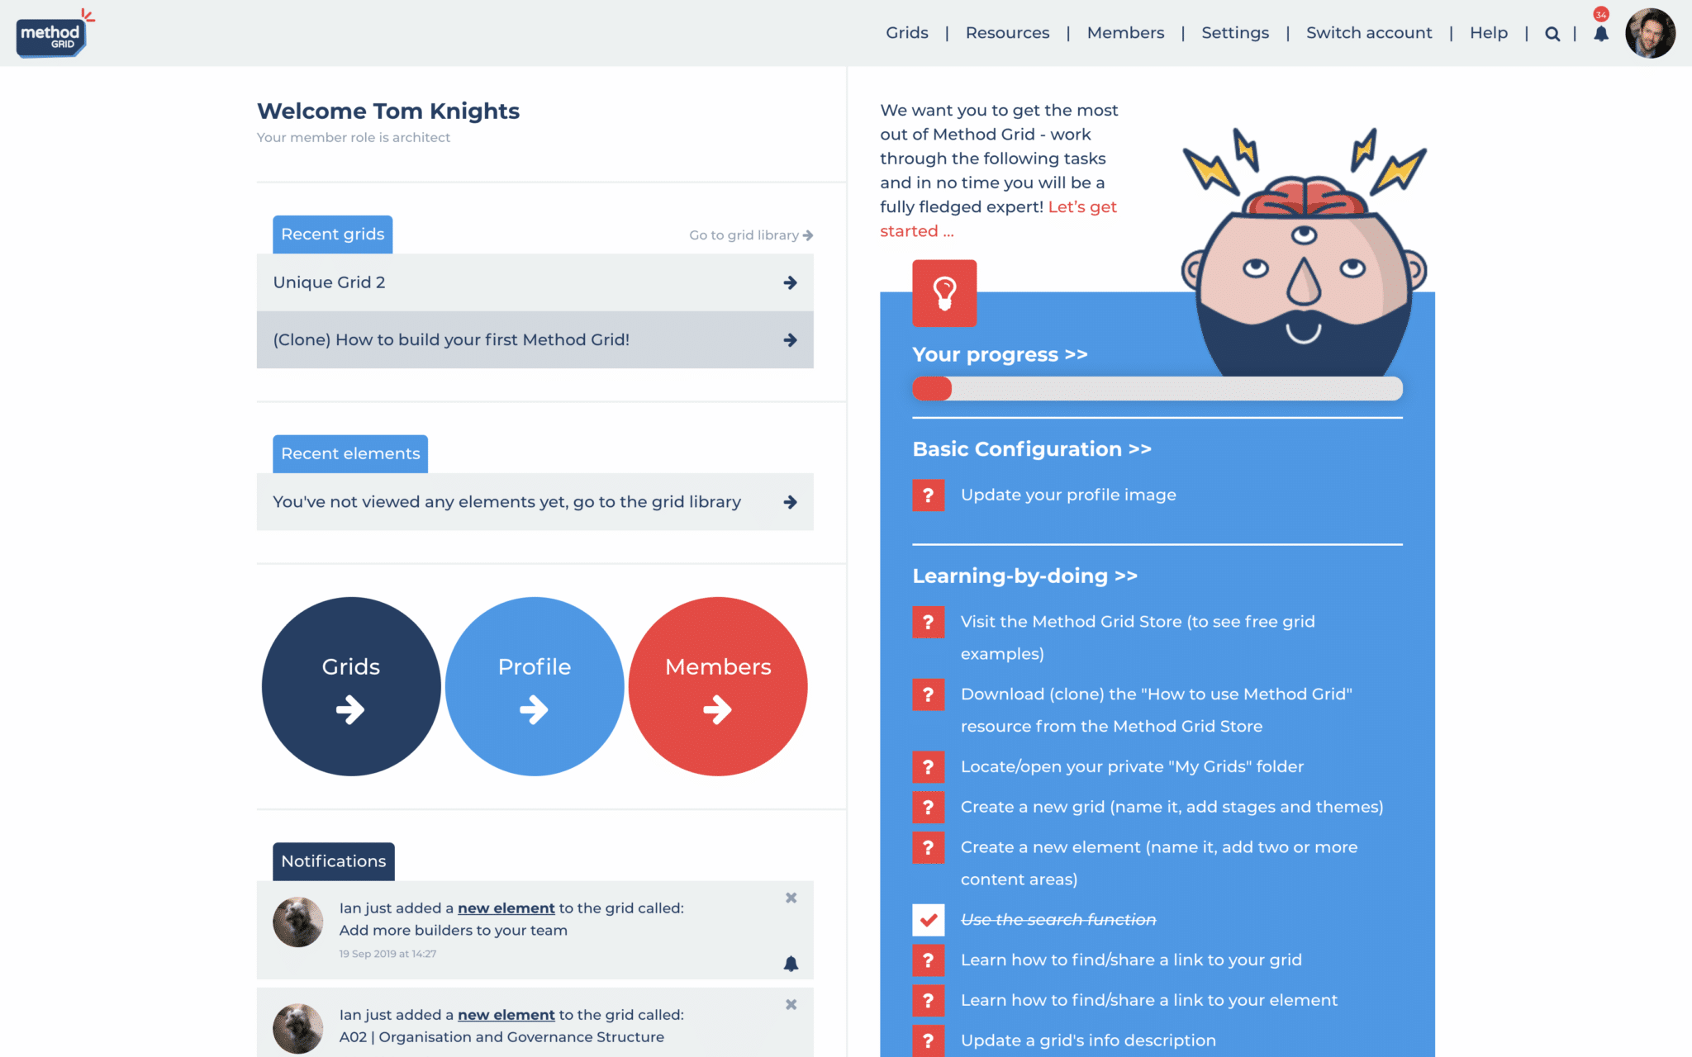Open the notifications bell in header
The height and width of the screenshot is (1057, 1692).
(1601, 34)
